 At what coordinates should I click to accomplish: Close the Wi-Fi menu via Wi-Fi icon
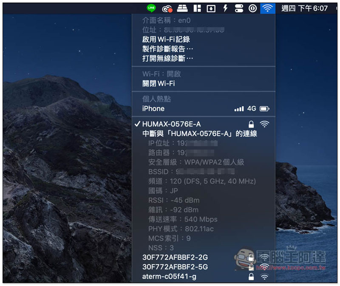(x=267, y=8)
